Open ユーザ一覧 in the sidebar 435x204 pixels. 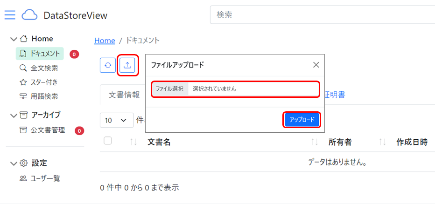pos(45,178)
